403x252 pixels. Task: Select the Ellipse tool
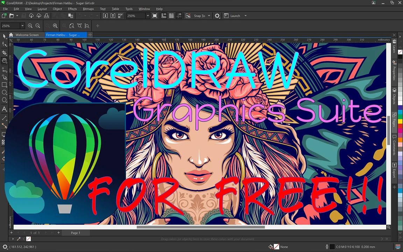tap(4, 92)
